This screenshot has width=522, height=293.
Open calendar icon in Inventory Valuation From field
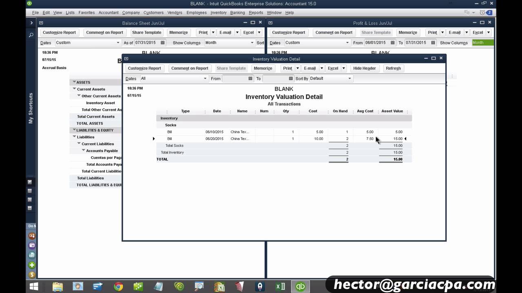(x=251, y=79)
